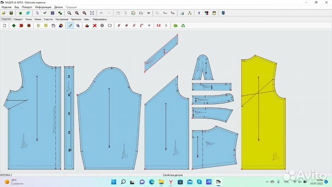Toggle the red 1.2 numbering button
Viewport: 332px width, 187px height.
point(159,25)
